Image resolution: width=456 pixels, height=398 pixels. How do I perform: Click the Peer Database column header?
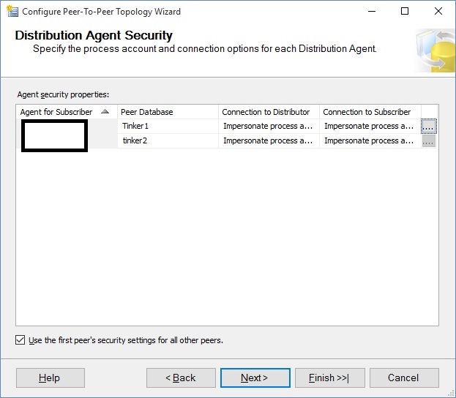(147, 112)
